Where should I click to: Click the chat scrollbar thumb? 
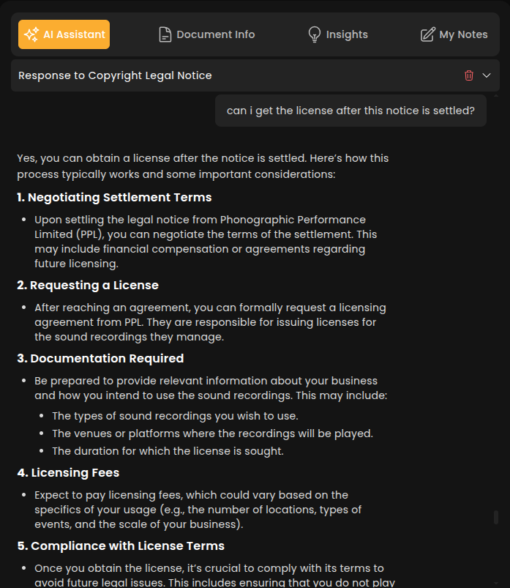(496, 517)
